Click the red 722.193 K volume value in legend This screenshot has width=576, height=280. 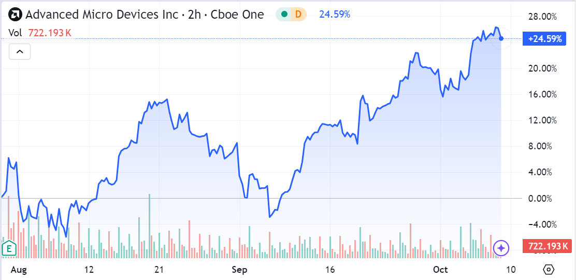[49, 33]
